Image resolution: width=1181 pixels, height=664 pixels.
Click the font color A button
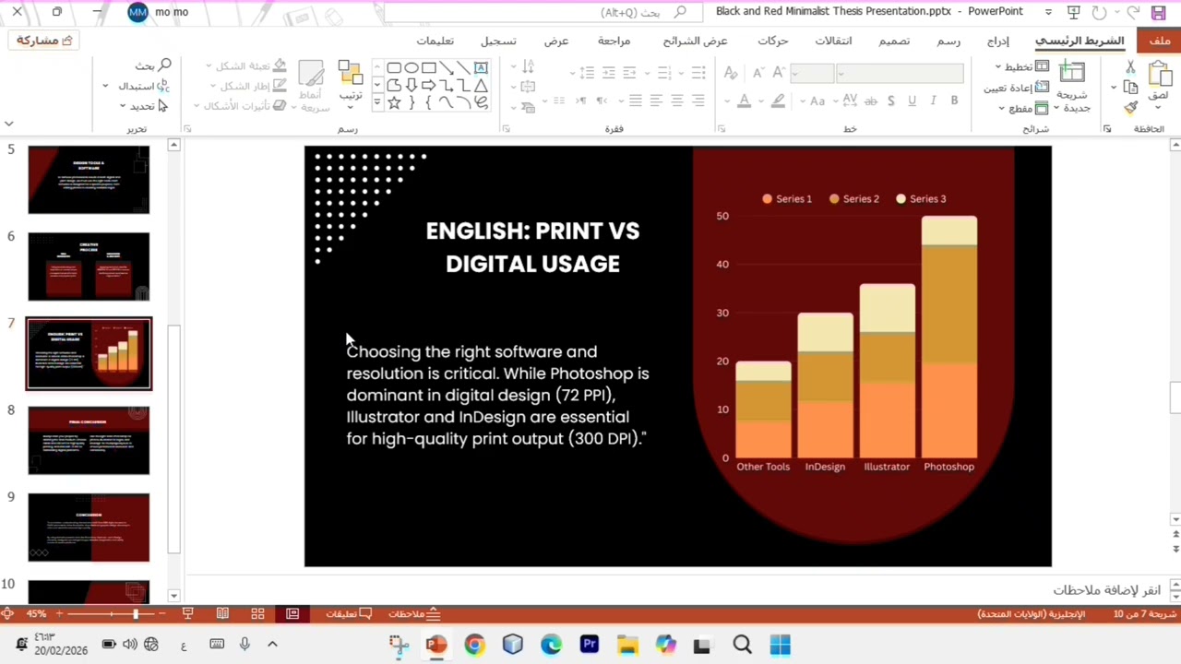745,101
